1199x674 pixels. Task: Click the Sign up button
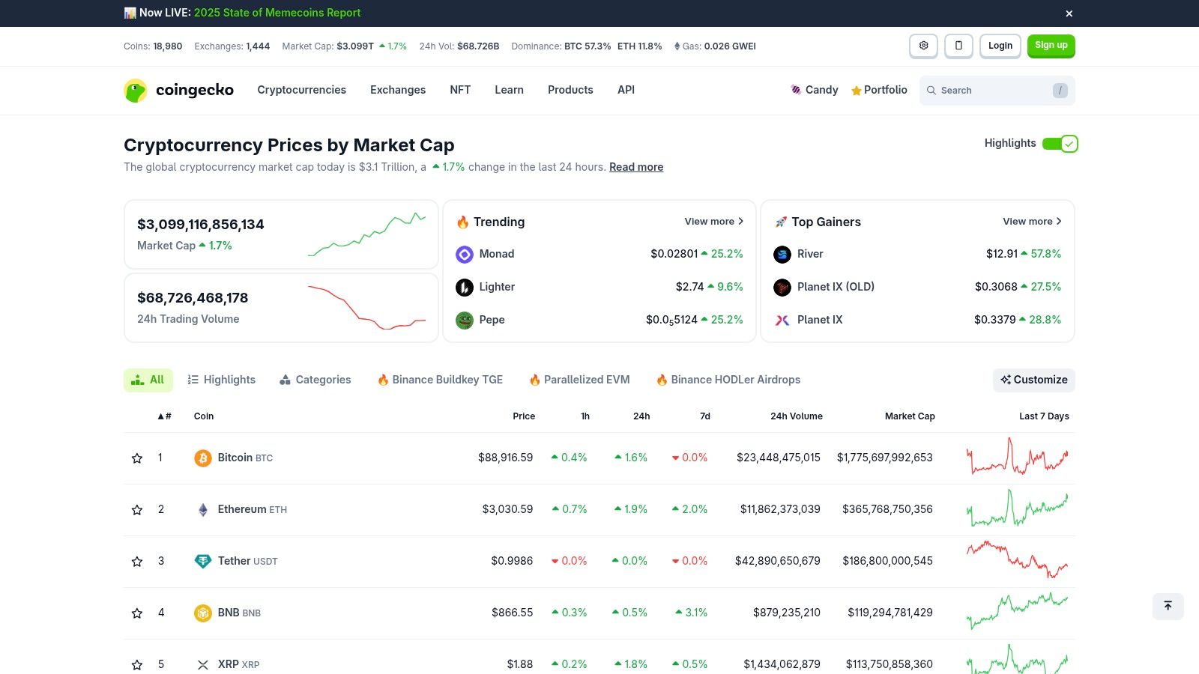(1051, 46)
